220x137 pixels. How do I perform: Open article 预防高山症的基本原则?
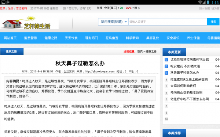186,92
